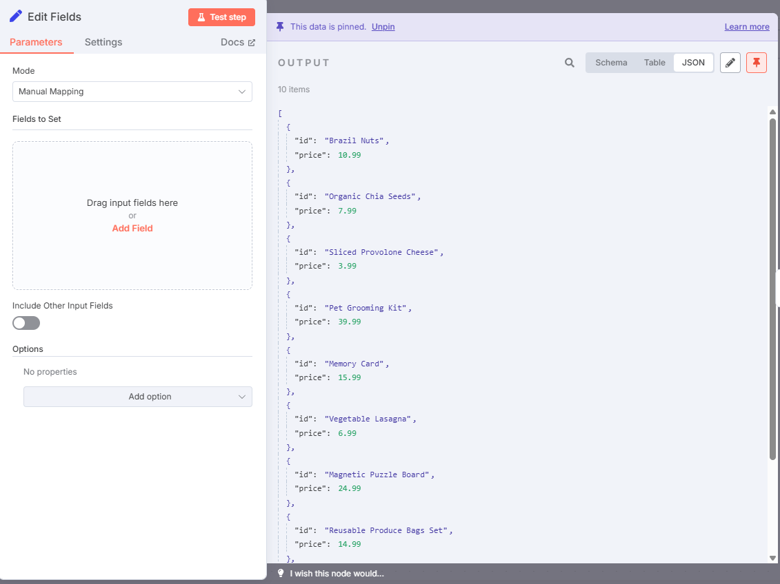Open Docs external link icon
Viewport: 780px width, 584px height.
coord(252,43)
